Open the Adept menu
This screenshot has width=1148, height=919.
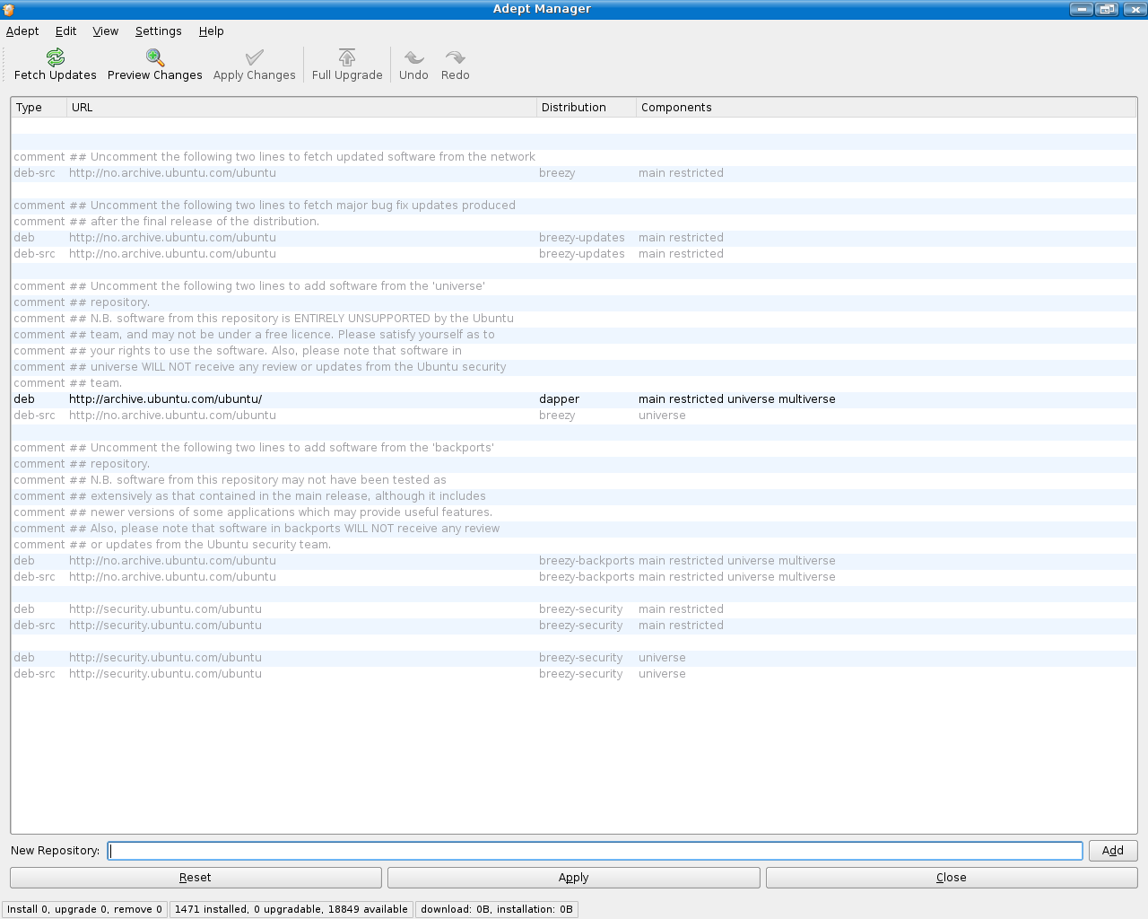(x=22, y=31)
